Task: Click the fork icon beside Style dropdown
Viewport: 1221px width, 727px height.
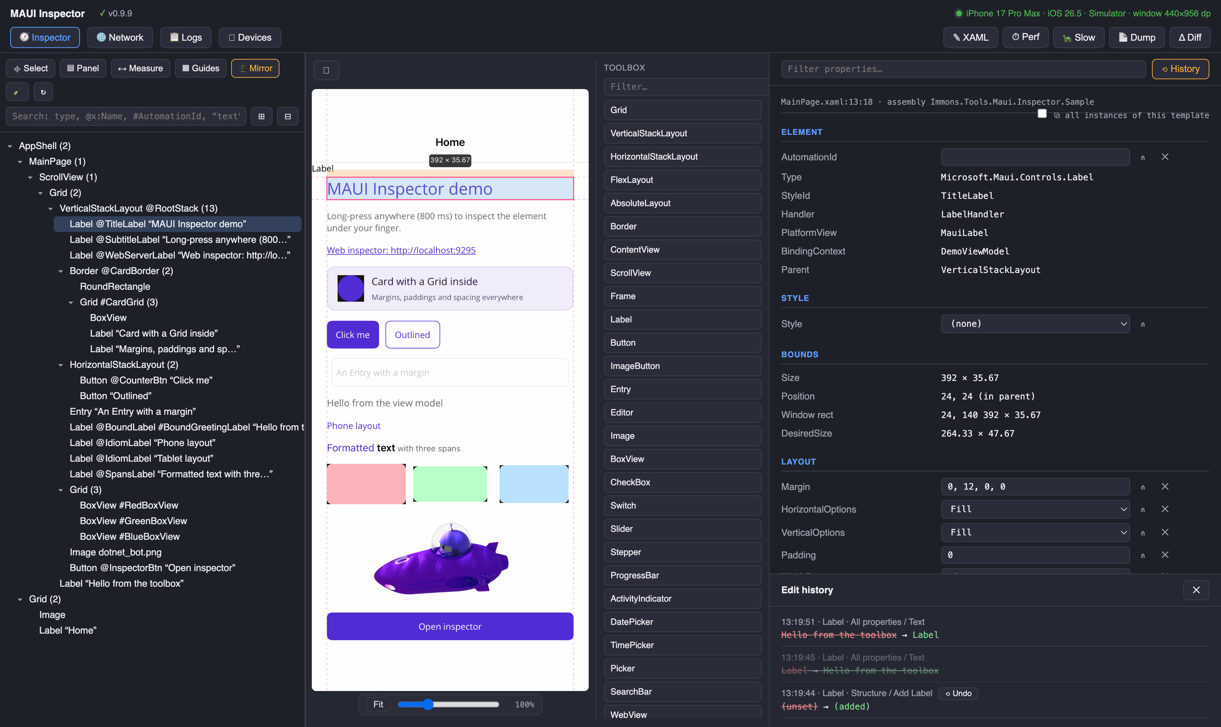Action: point(1143,324)
